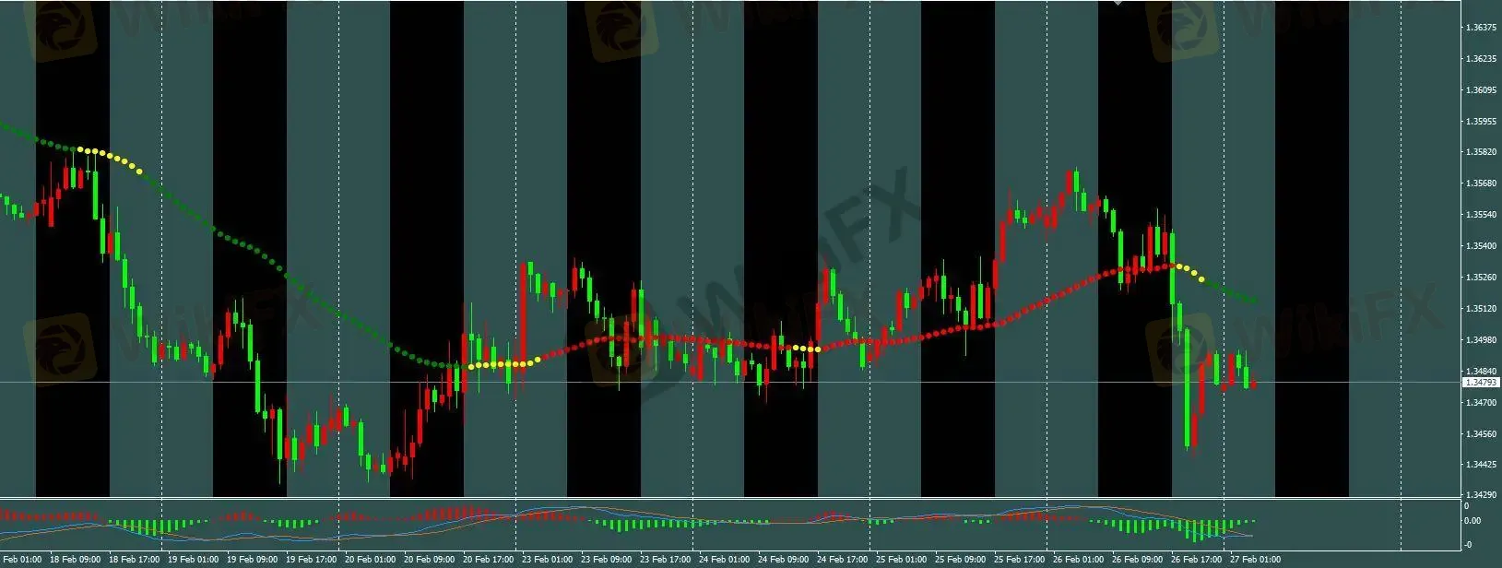Click the 27 Feb 01:00 time label
Viewport: 1502px width, 568px height.
click(x=1255, y=560)
